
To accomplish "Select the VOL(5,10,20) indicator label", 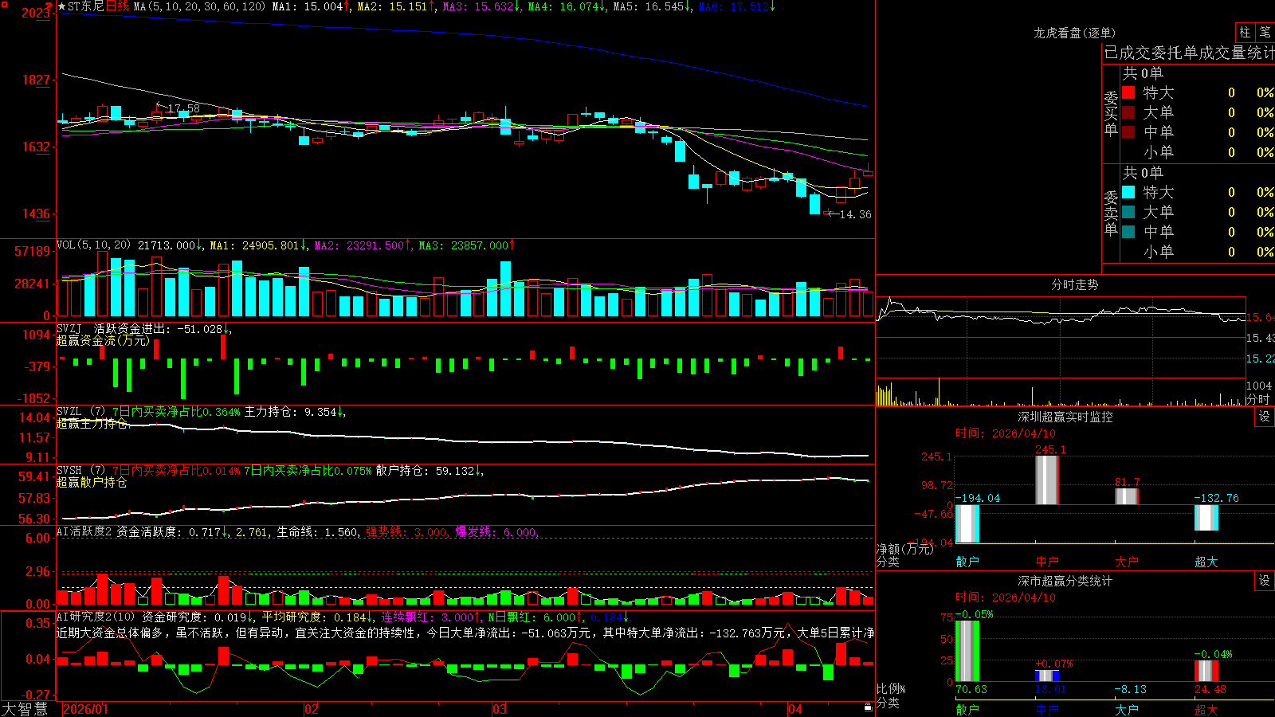I will point(93,245).
